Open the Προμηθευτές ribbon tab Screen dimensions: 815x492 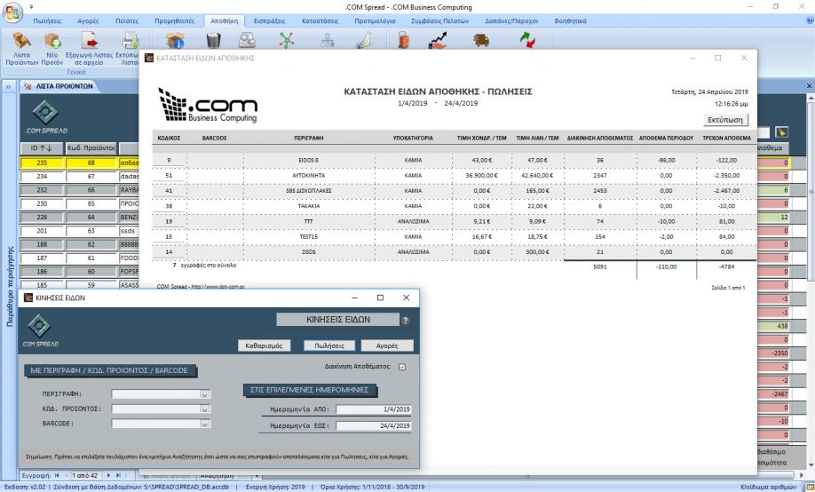coord(175,21)
